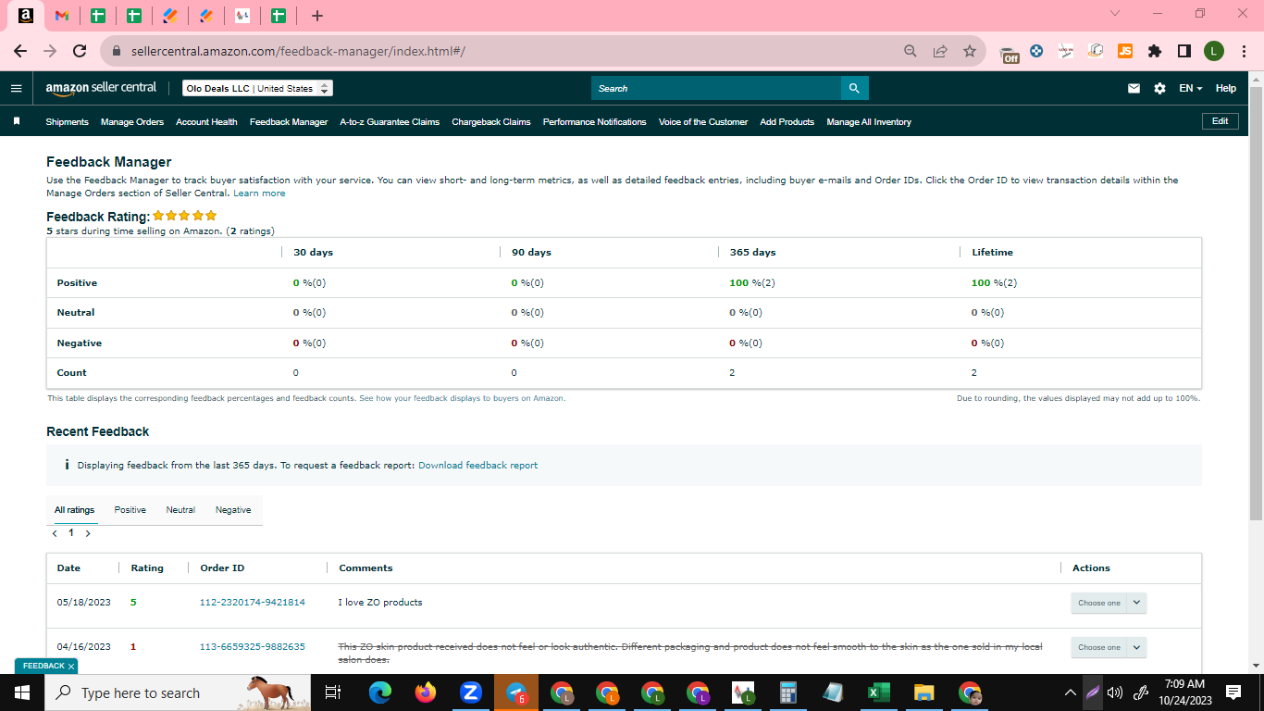The image size is (1264, 711).
Task: Click the extension showing the Off badge
Action: point(1010,53)
